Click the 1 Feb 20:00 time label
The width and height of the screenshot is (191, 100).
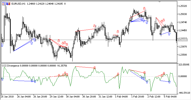point(138,97)
